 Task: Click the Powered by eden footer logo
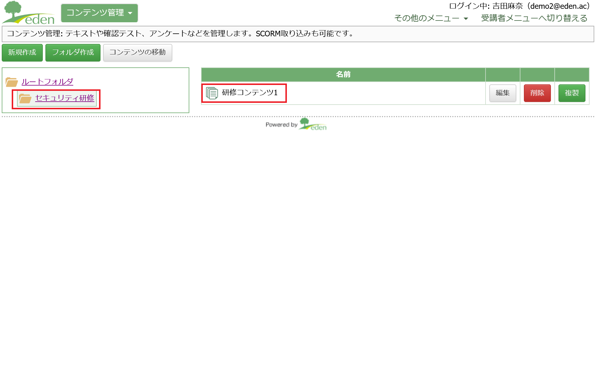click(x=296, y=124)
